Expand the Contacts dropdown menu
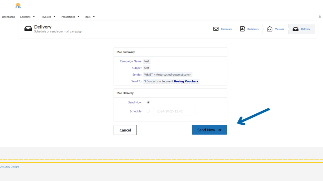 [27, 17]
